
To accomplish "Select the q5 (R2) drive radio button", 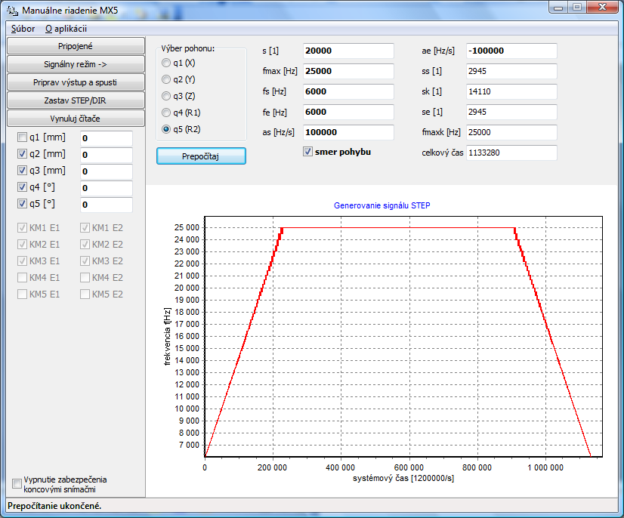I will pos(166,129).
